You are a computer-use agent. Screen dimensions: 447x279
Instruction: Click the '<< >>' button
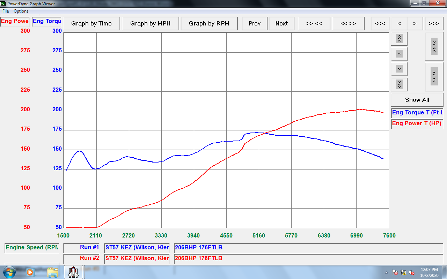[x=348, y=23]
